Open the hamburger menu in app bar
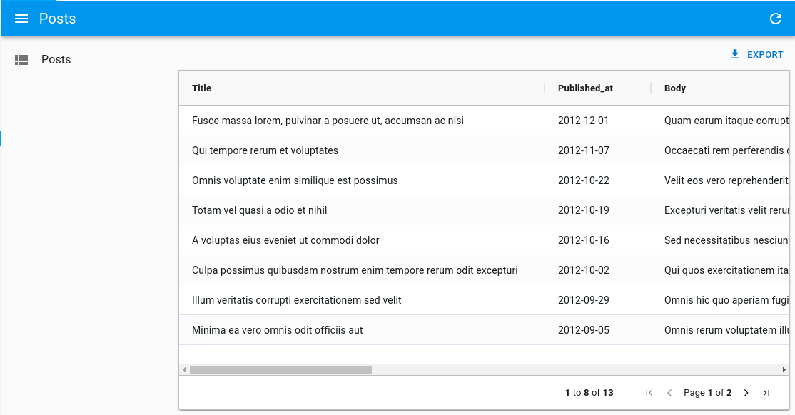Viewport: 795px width, 415px height. [21, 19]
